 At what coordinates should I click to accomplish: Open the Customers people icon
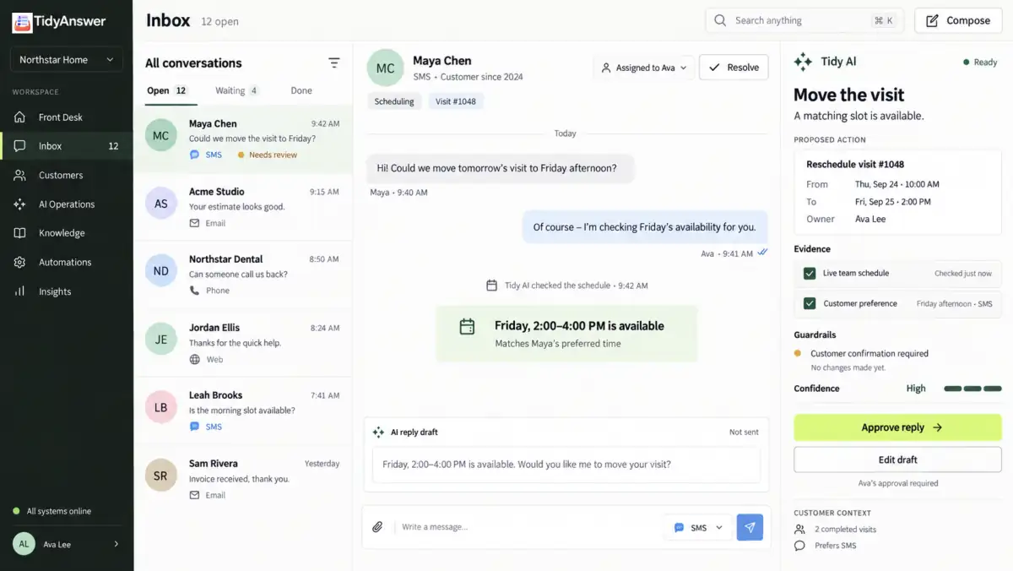click(20, 175)
